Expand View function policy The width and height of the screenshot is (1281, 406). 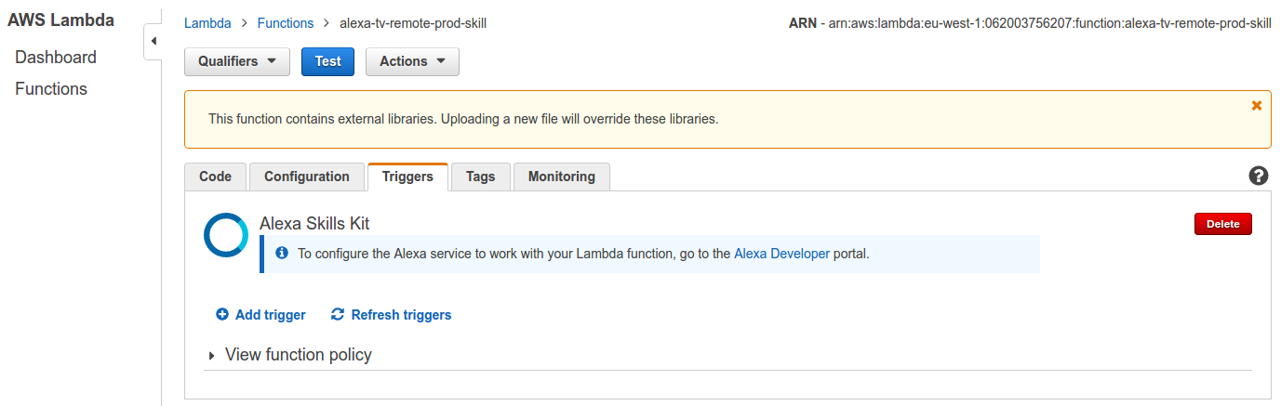290,355
